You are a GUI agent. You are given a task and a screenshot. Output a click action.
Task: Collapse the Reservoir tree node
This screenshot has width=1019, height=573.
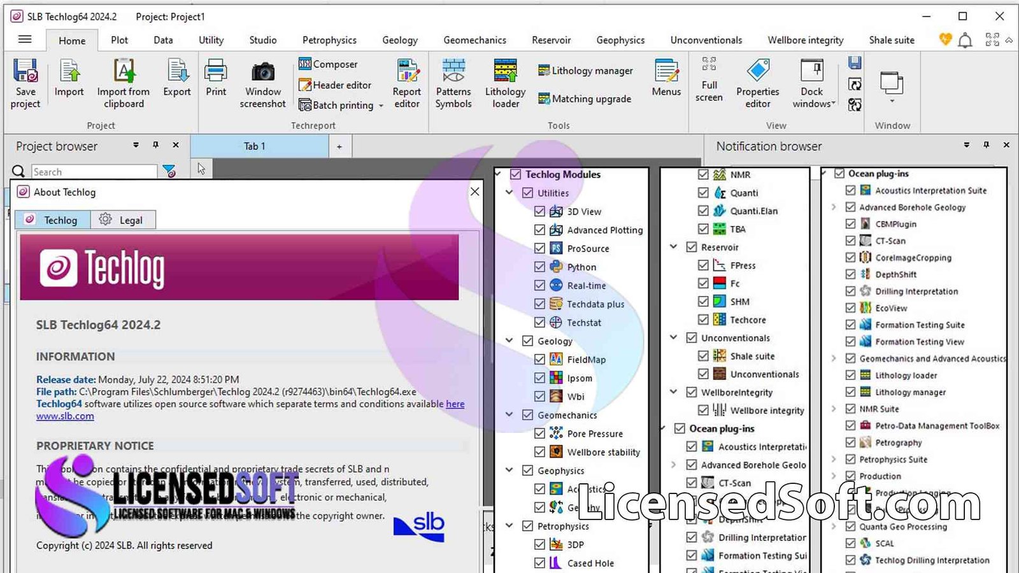point(673,246)
